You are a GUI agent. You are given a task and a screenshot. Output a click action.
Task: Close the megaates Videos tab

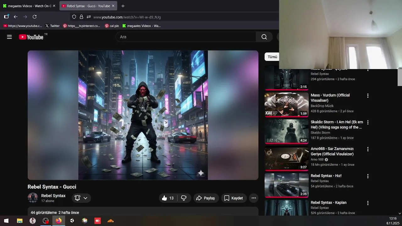[54, 6]
